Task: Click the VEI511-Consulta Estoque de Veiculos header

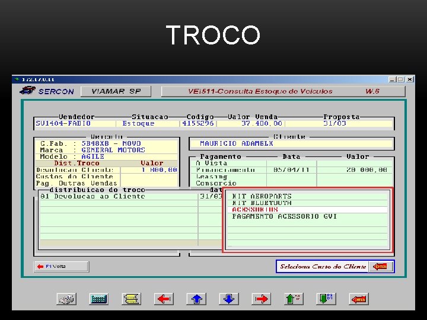Action: point(283,91)
